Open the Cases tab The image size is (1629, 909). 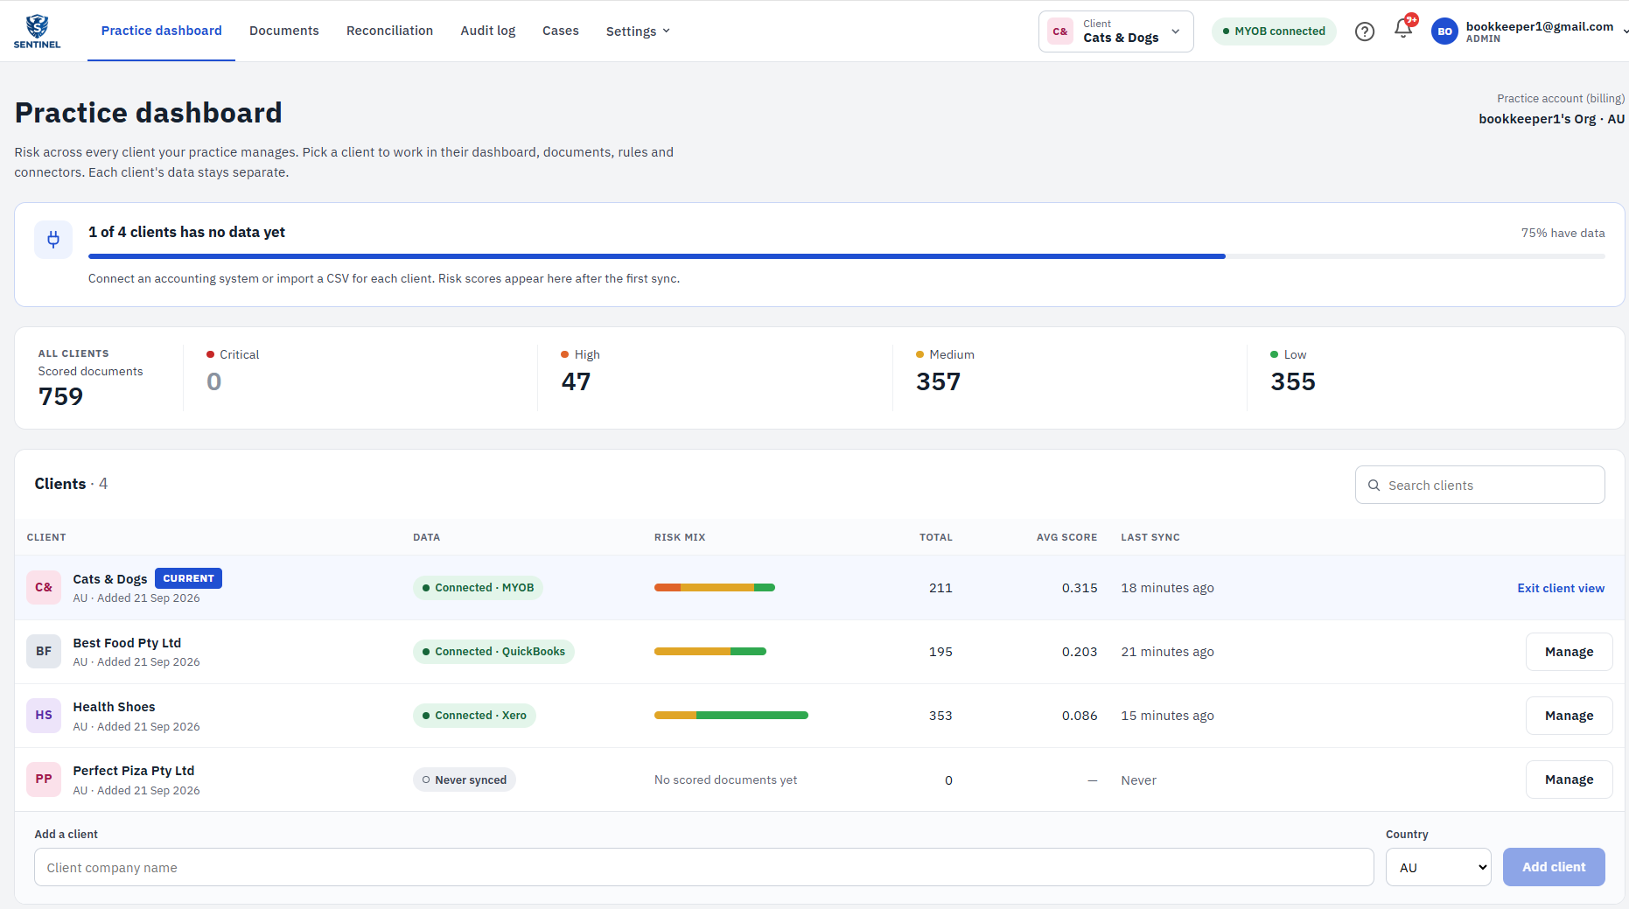tap(561, 31)
